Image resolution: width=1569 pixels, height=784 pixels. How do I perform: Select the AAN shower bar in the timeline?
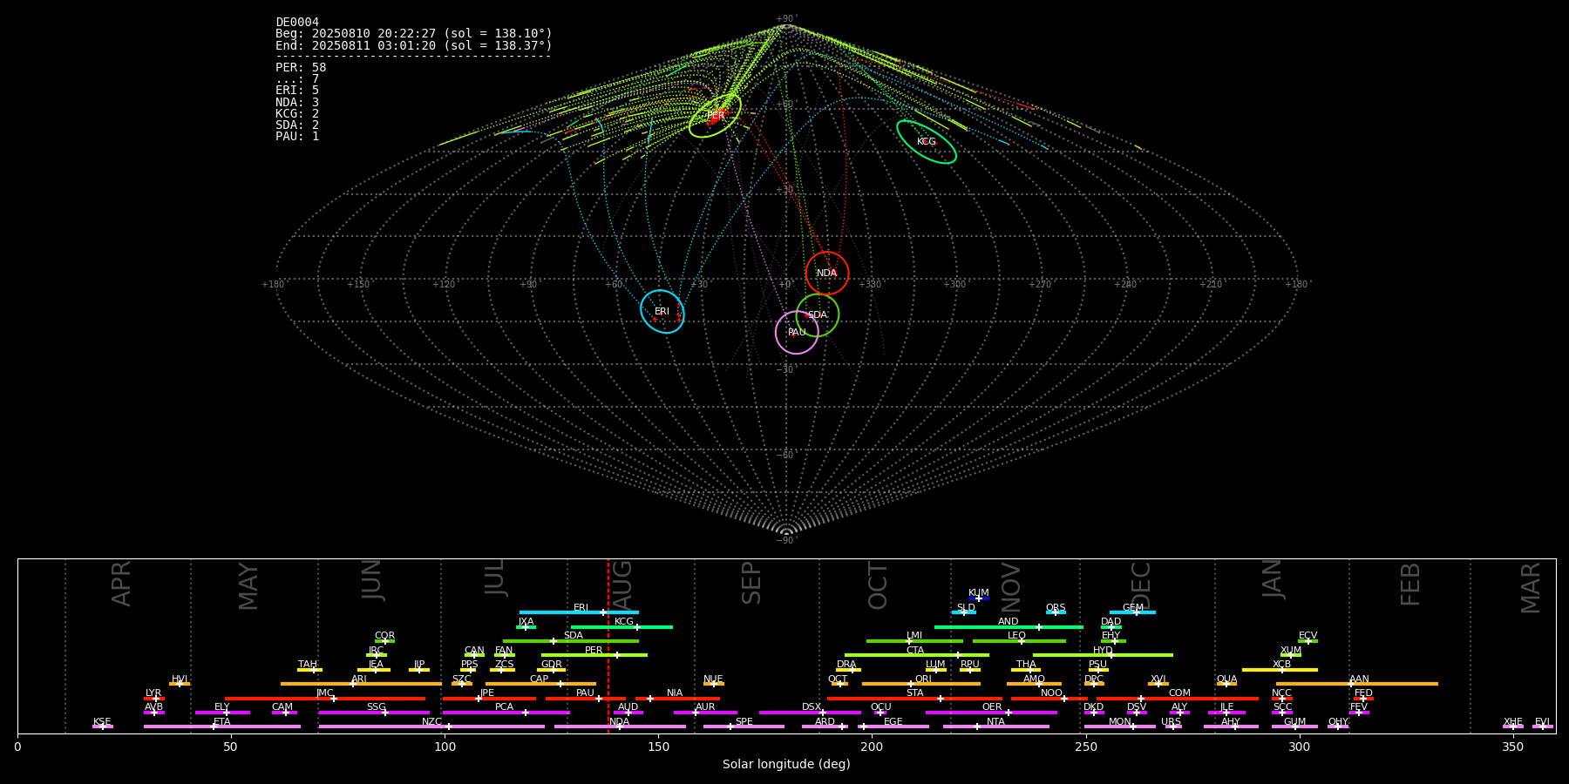[x=1357, y=684]
